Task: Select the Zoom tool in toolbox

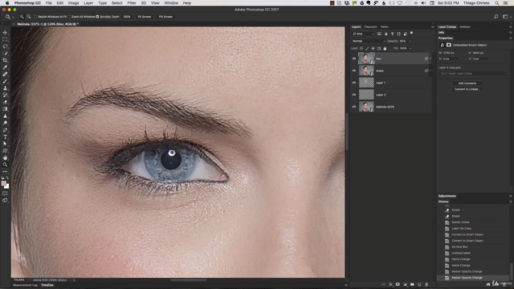Action: coord(5,165)
